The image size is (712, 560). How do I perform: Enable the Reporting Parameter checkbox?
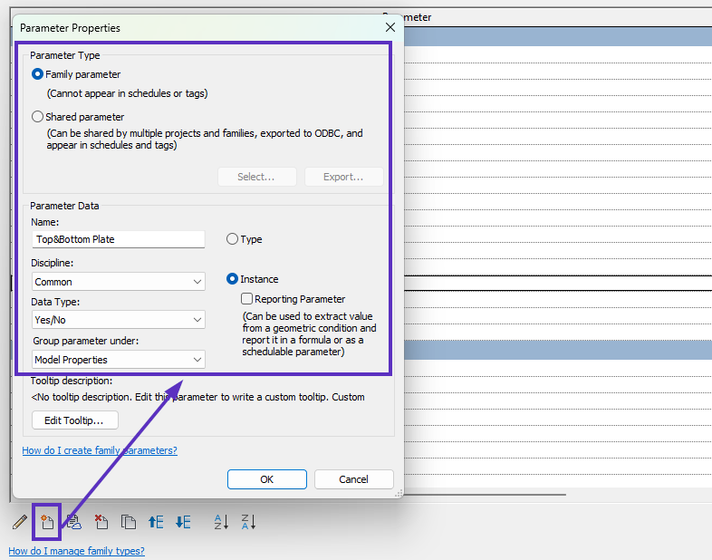coord(246,299)
